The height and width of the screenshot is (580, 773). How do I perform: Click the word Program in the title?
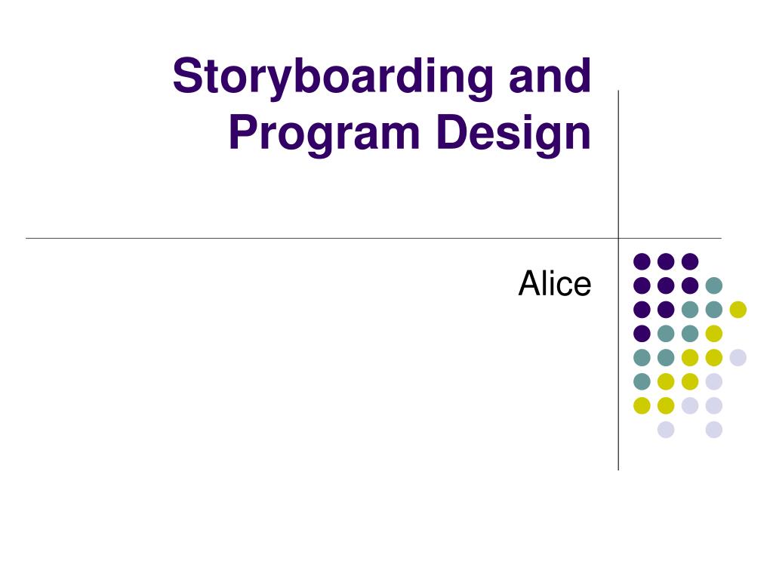[325, 134]
